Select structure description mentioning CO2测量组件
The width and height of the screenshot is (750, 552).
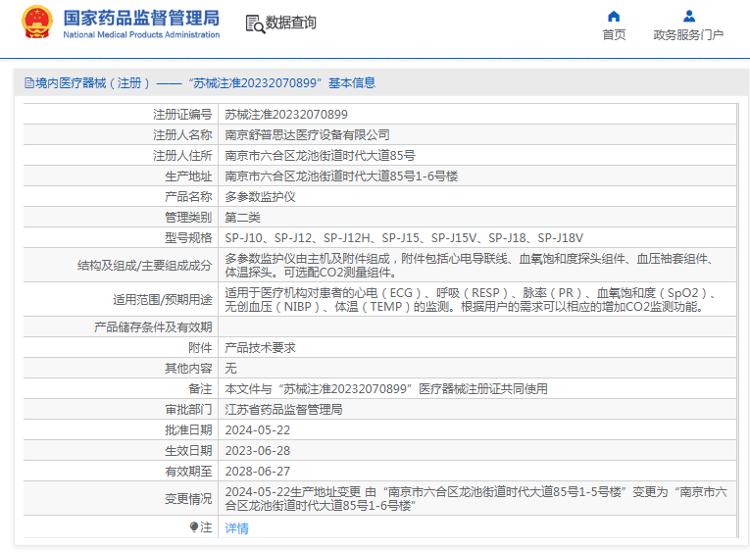[x=469, y=266]
